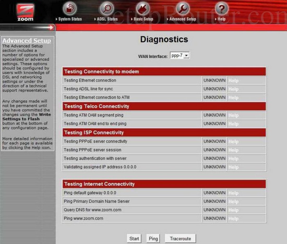Click the Advanced Setup sidebar heading
287x244 pixels.
(x=27, y=41)
